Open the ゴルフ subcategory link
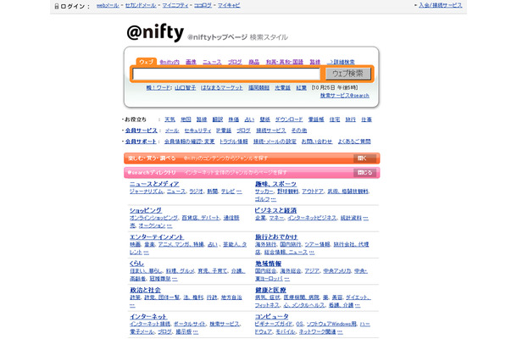517x339 pixels. coord(263,199)
